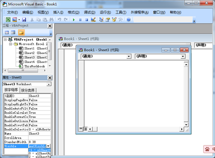
Task: Open the 运行(R) menu
Action: 105,12
